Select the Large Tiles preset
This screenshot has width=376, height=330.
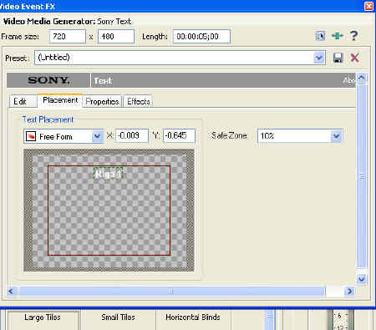coord(43,317)
